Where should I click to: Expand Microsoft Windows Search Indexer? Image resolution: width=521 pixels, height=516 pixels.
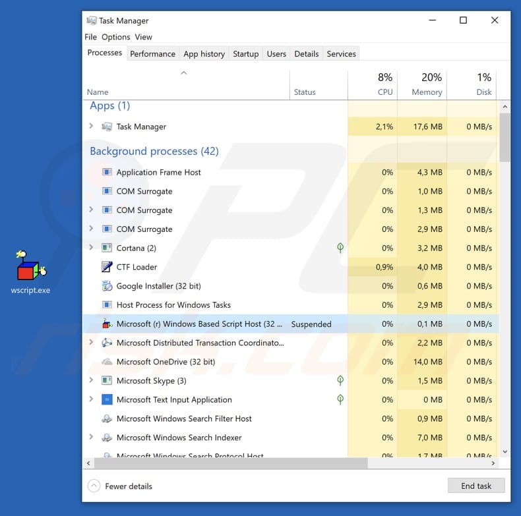pyautogui.click(x=91, y=437)
